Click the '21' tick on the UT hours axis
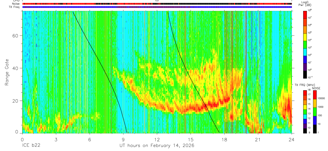 click(258, 139)
